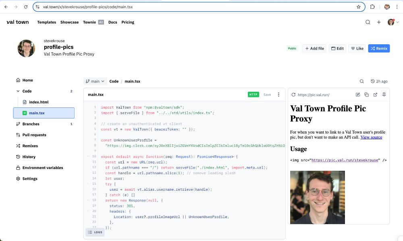Select main.tsx file in sidebar

(x=44, y=113)
